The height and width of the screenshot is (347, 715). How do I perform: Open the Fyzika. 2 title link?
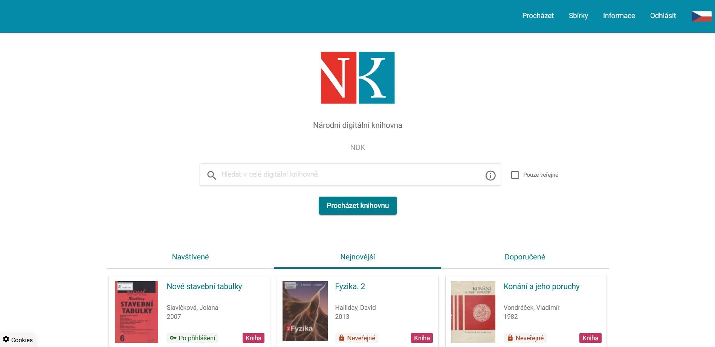point(350,286)
